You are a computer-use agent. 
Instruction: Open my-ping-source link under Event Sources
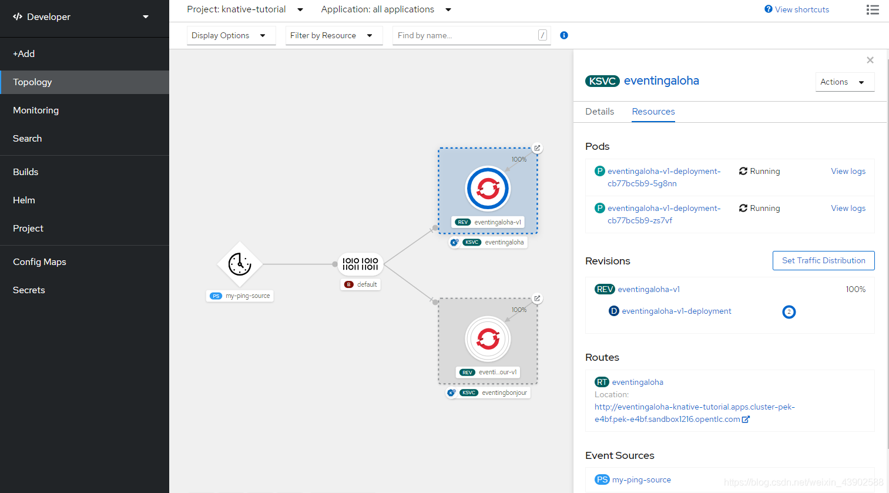coord(642,479)
